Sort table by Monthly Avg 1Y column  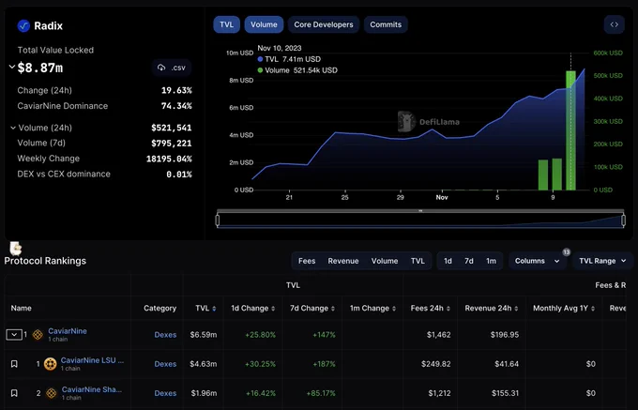coord(564,309)
